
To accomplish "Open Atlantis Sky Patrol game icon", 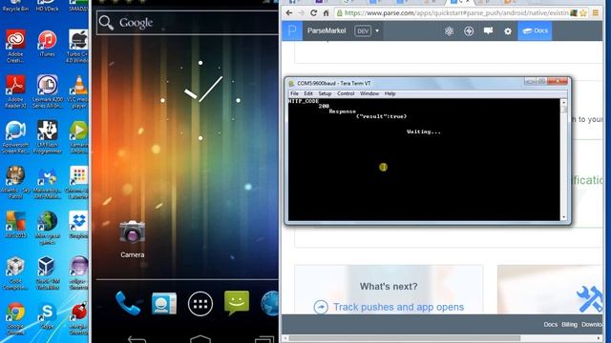I will click(x=15, y=182).
